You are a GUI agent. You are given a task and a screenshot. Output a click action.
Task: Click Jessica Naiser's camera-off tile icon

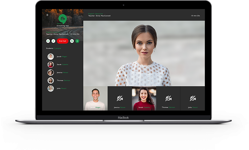(120, 98)
